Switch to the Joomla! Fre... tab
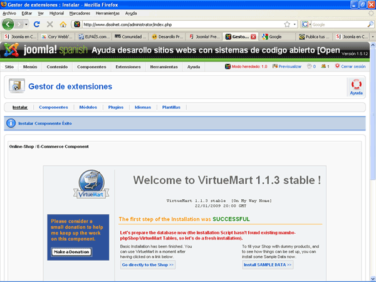Image resolution: width=376 pixels, height=282 pixels. coord(204,37)
